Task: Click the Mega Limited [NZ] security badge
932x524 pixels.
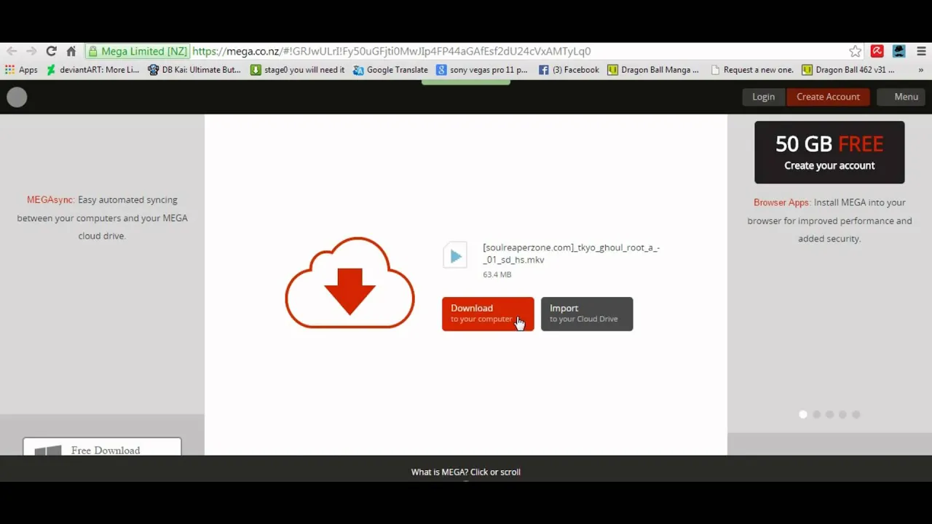Action: tap(138, 51)
